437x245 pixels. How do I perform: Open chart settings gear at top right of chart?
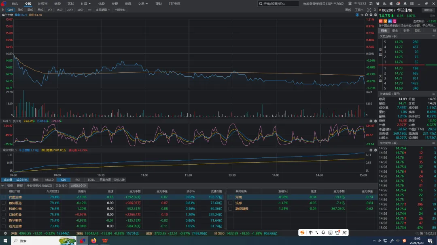coord(375,15)
